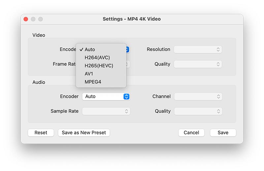The image size is (264, 171).
Task: Open the audio Quality dropdown
Action: tap(198, 111)
